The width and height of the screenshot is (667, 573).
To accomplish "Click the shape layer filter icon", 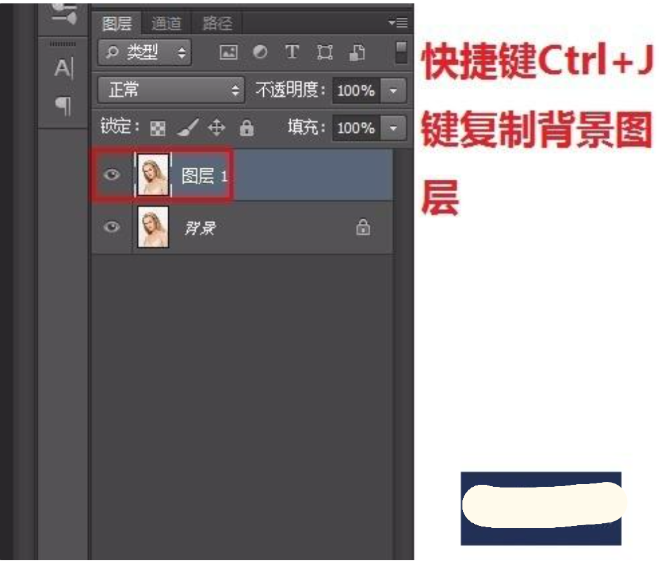I will [325, 53].
